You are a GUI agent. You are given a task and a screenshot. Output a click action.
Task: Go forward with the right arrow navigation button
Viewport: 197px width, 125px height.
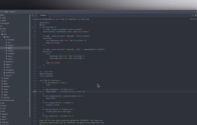[x=36, y=15]
